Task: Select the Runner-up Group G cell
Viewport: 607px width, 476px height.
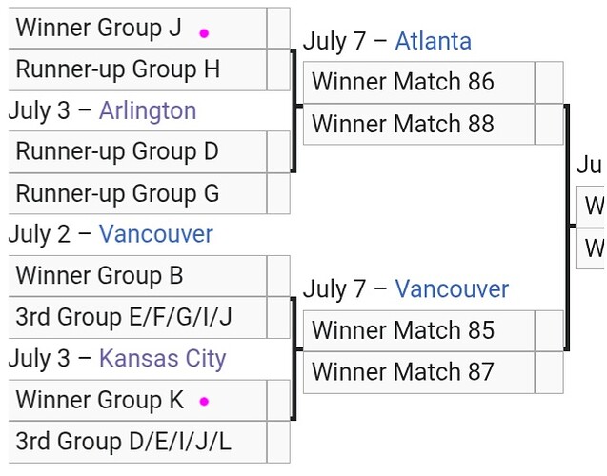Action: (137, 193)
